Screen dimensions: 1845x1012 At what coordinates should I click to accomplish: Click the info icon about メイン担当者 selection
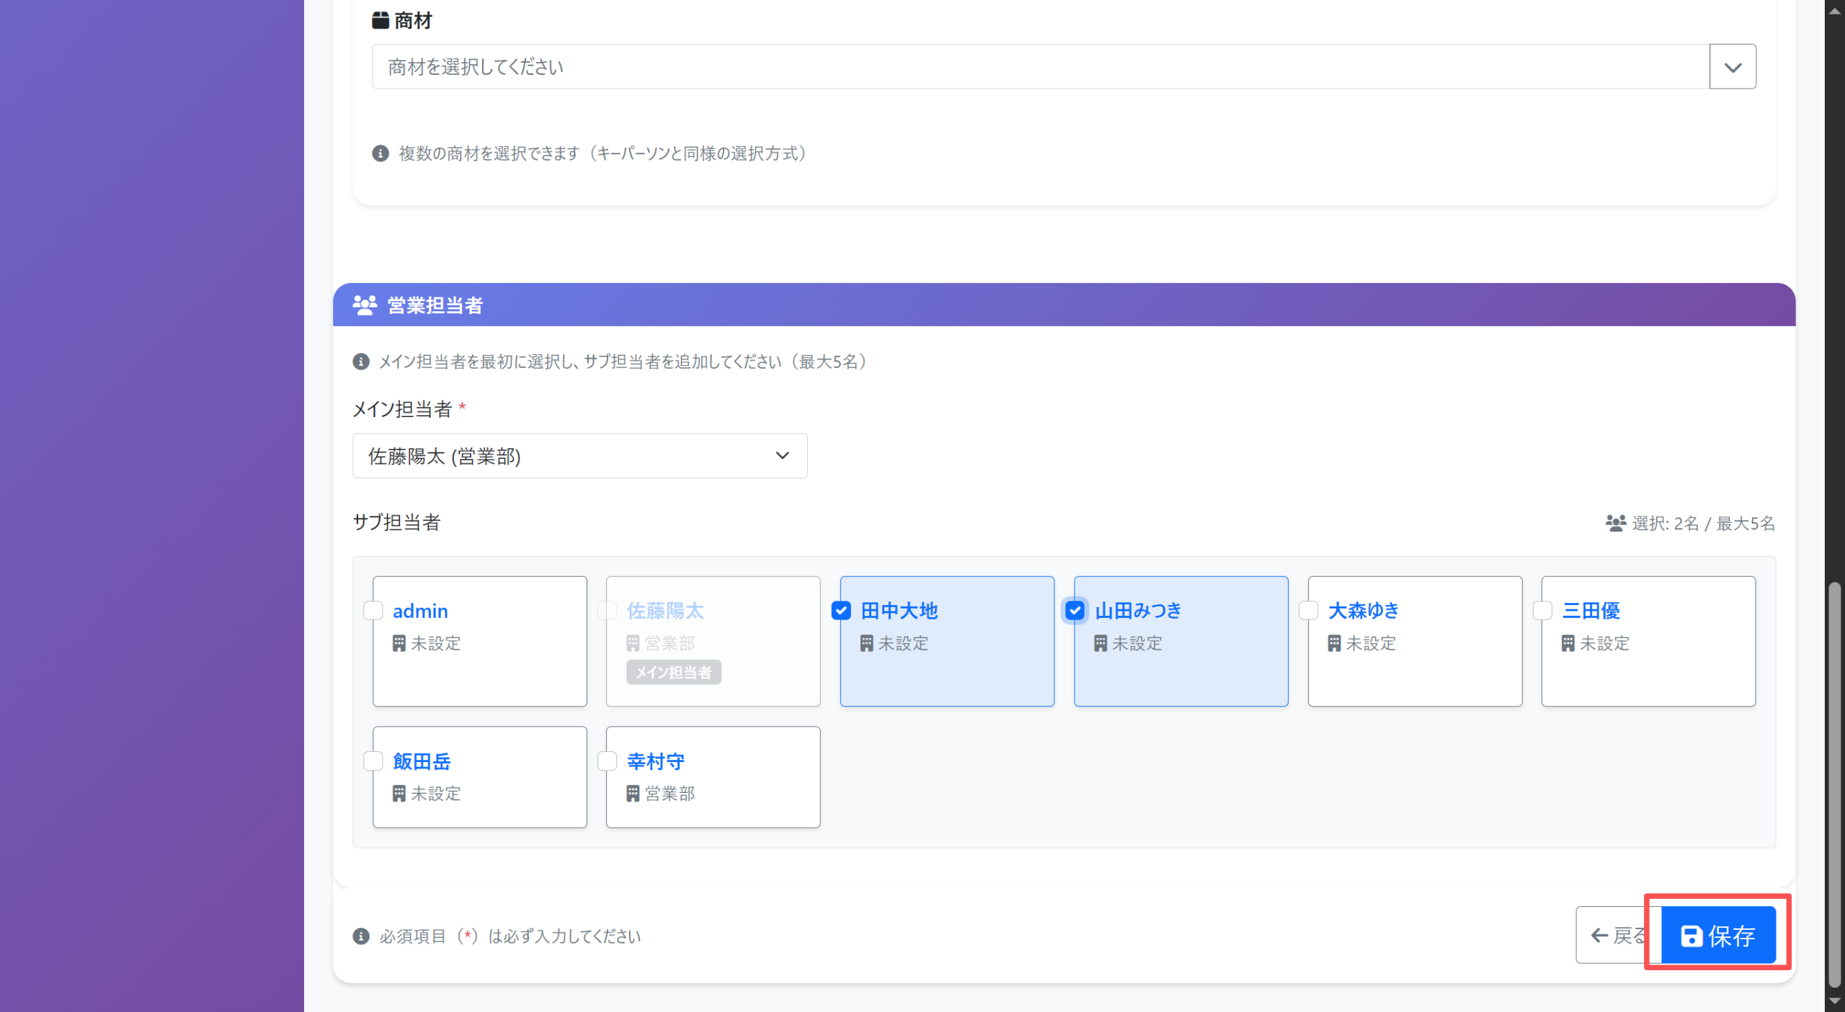[x=362, y=362]
